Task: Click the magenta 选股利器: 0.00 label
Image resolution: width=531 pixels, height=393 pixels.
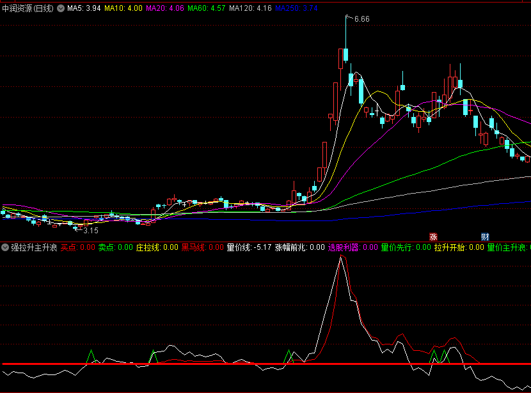Action: point(353,247)
